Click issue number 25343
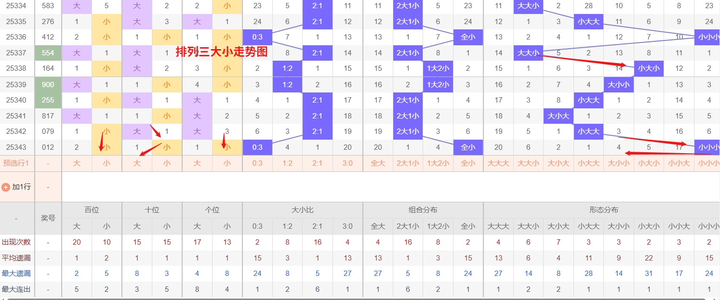 [16, 147]
